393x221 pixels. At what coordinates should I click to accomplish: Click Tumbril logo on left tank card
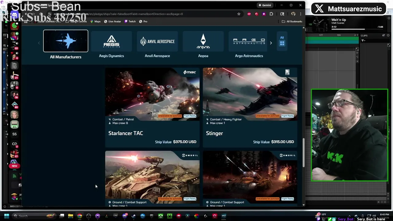[190, 155]
